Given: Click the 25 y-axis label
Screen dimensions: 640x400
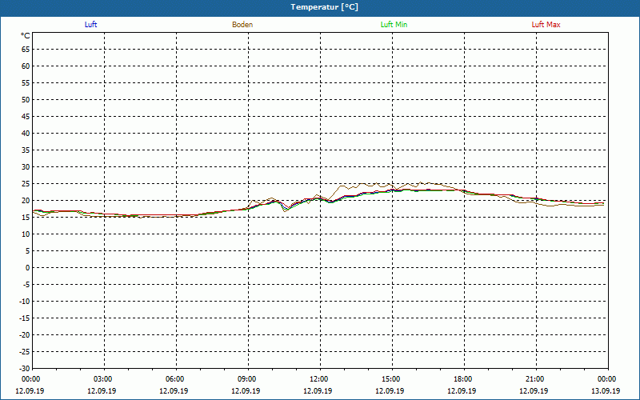Looking at the screenshot, I should click(26, 184).
